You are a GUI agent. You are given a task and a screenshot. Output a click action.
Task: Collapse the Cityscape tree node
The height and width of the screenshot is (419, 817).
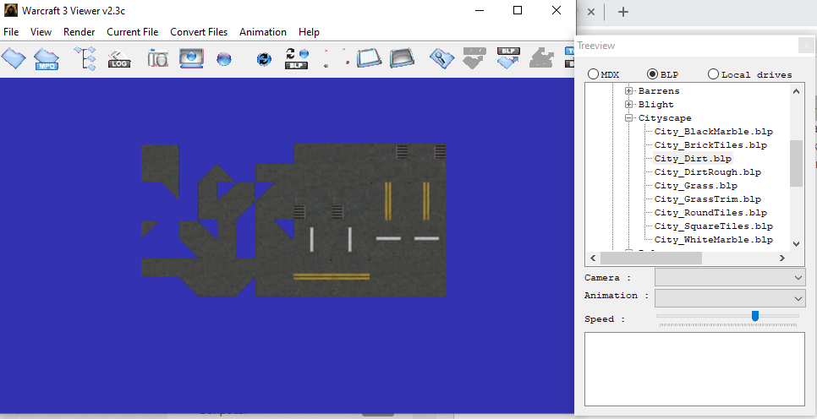[x=629, y=117]
